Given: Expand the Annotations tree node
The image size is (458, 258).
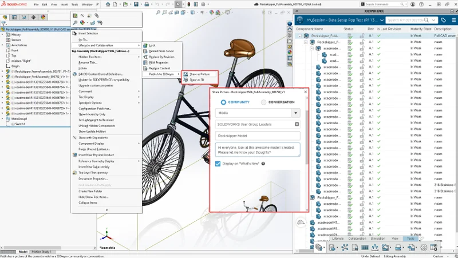Looking at the screenshot, I should pyautogui.click(x=3, y=45).
